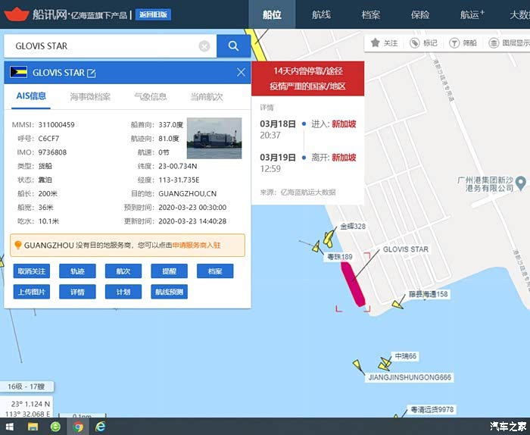Click the Bahamas flag icon
This screenshot has width=530, height=435.
pos(19,73)
